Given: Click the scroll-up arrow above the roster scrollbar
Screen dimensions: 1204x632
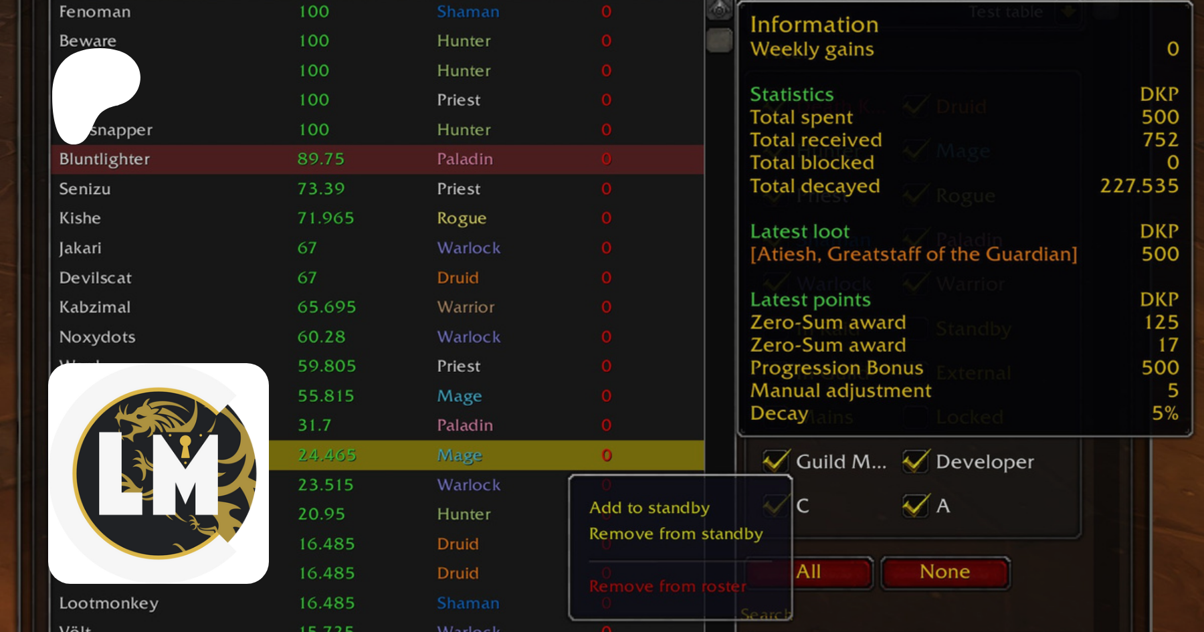Looking at the screenshot, I should (x=720, y=9).
